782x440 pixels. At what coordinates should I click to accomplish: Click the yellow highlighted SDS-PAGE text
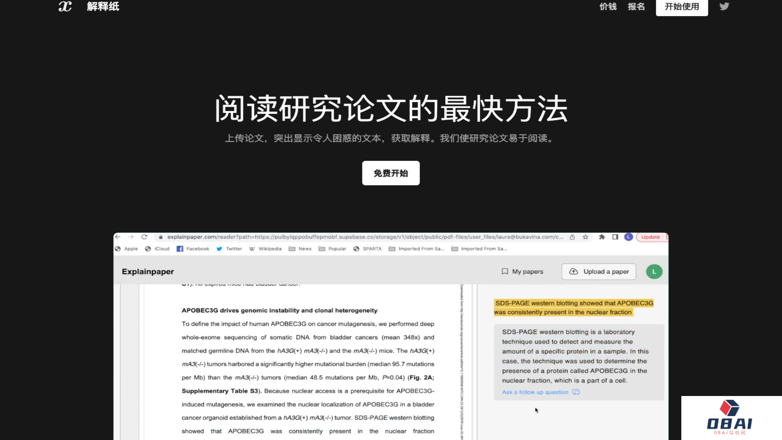point(573,308)
